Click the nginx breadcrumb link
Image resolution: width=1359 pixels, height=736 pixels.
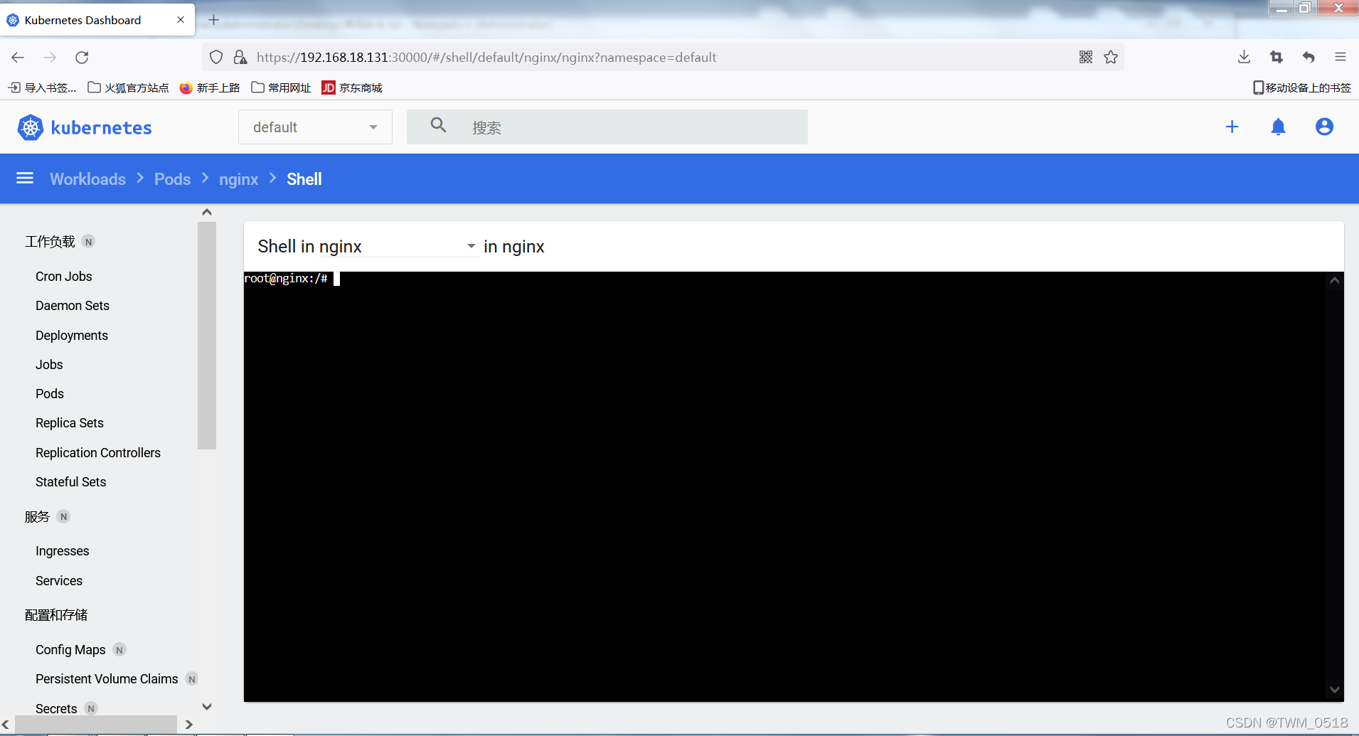click(x=238, y=179)
